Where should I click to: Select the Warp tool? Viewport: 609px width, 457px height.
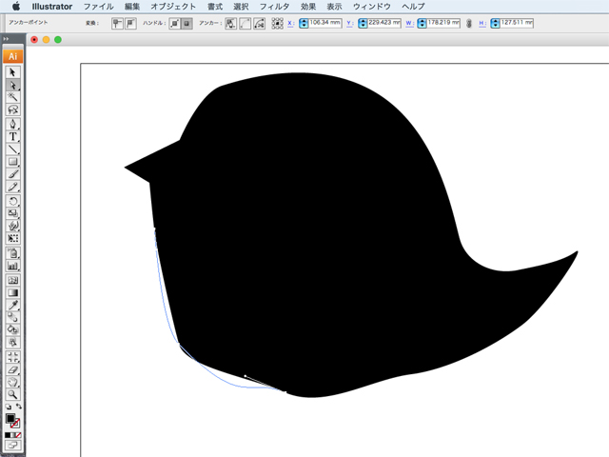12,226
